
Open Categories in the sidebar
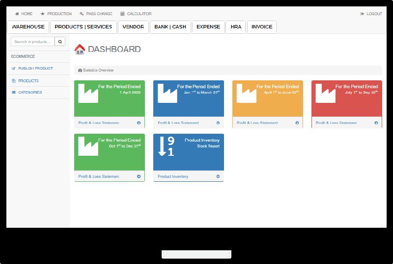click(30, 93)
